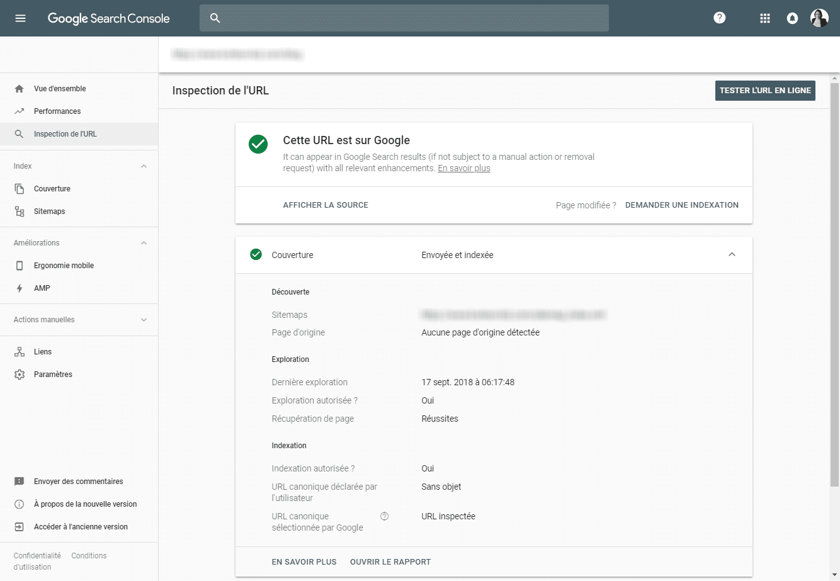Click the large green check status icon
840x581 pixels.
pyautogui.click(x=258, y=144)
